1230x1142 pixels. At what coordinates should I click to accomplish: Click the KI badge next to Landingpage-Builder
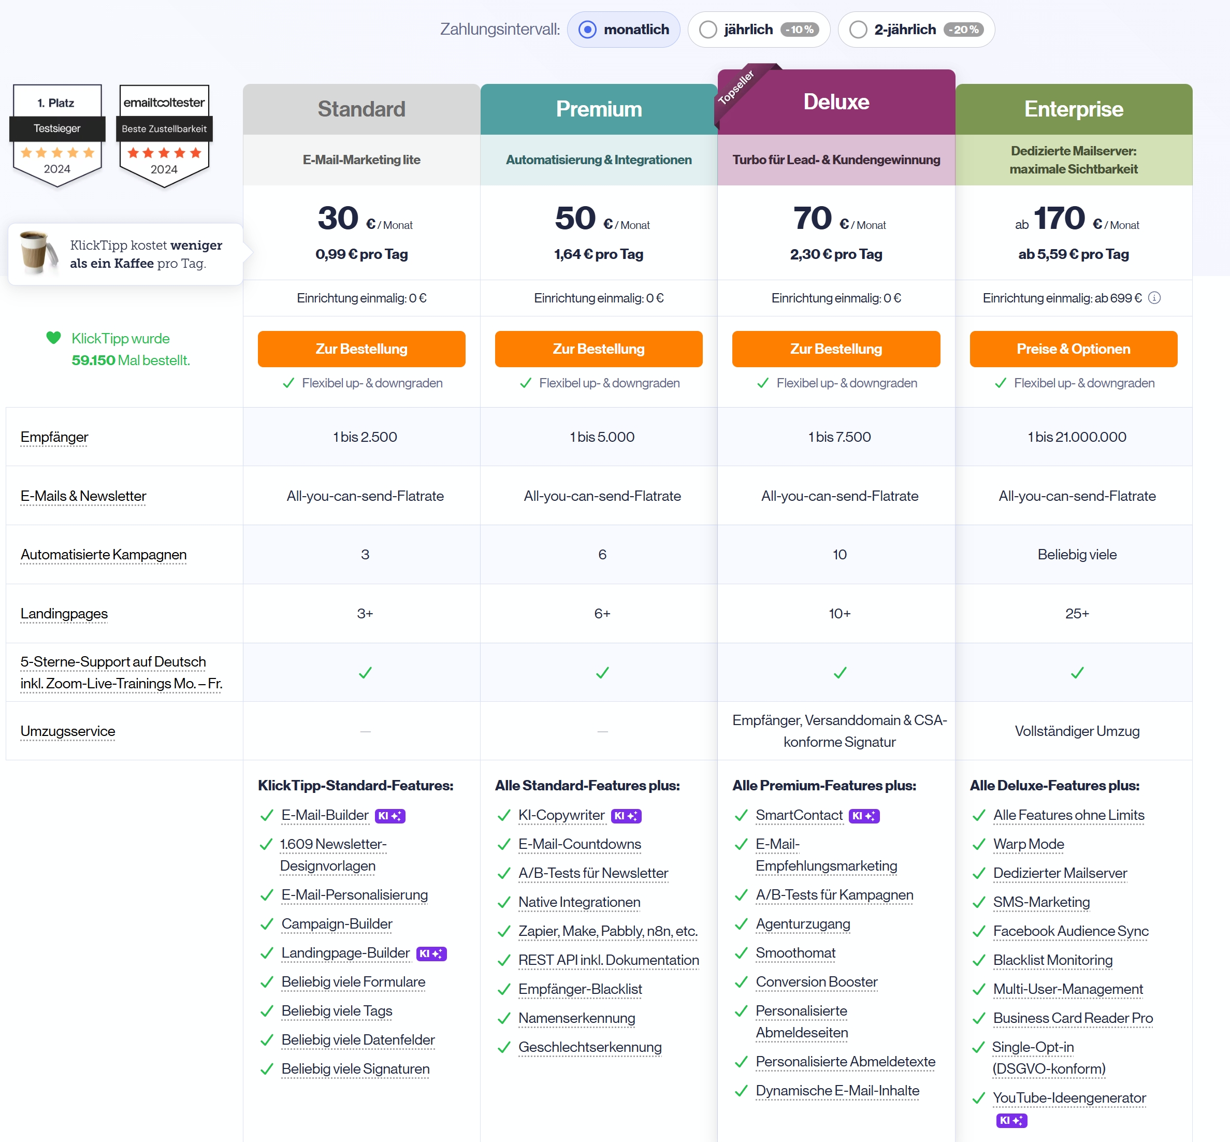click(431, 953)
